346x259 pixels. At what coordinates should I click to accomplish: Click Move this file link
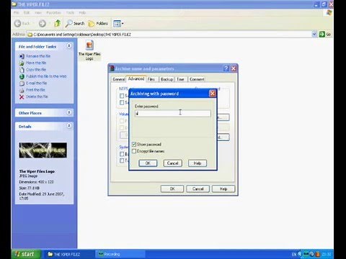[36, 63]
